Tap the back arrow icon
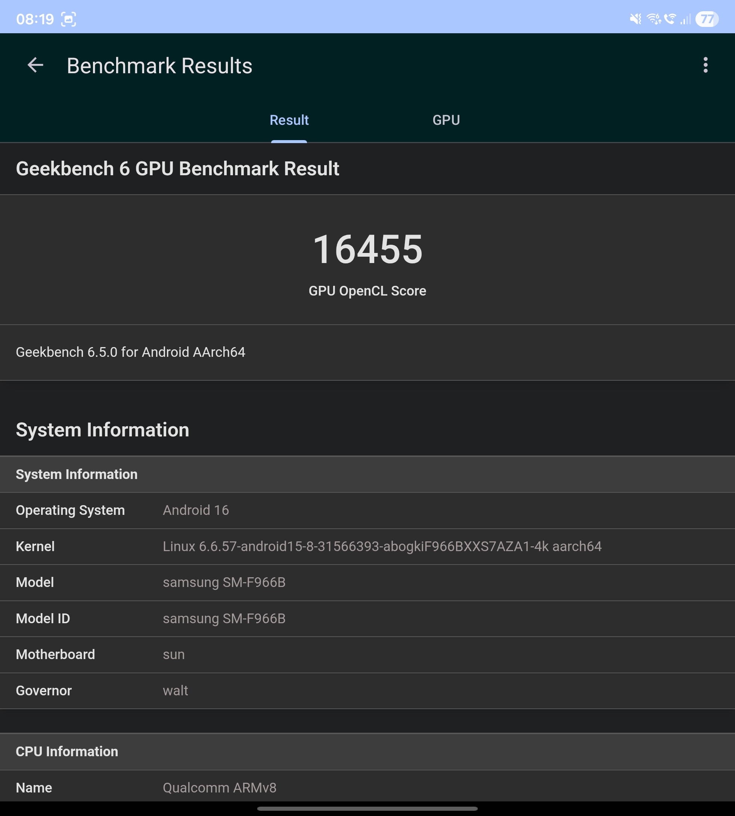Screen dimensions: 735x816 tap(35, 65)
